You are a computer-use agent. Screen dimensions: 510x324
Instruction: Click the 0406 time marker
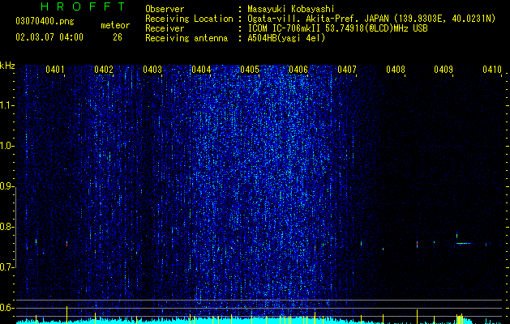[298, 69]
